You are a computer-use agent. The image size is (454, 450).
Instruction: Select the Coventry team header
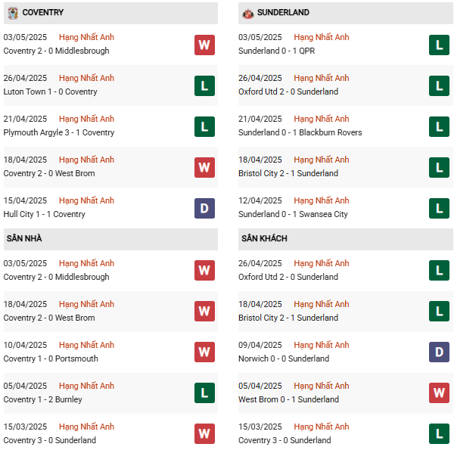click(x=42, y=13)
